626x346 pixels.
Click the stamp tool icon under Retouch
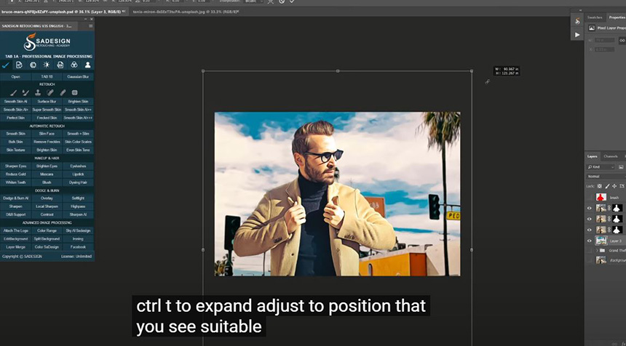click(x=38, y=92)
